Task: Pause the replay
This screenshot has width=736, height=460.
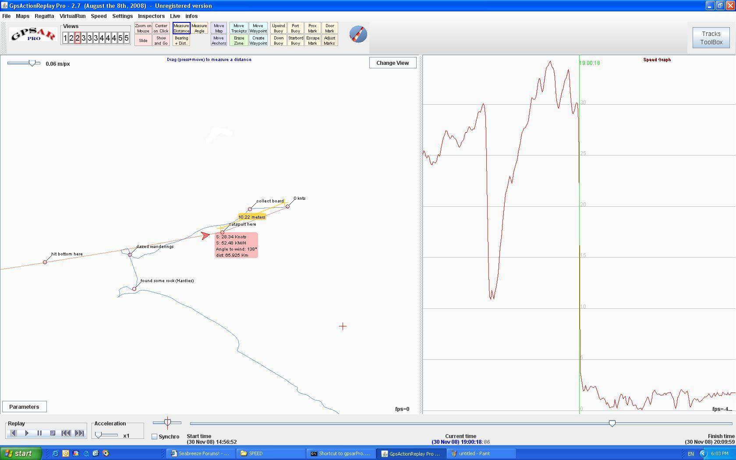Action: click(x=39, y=433)
